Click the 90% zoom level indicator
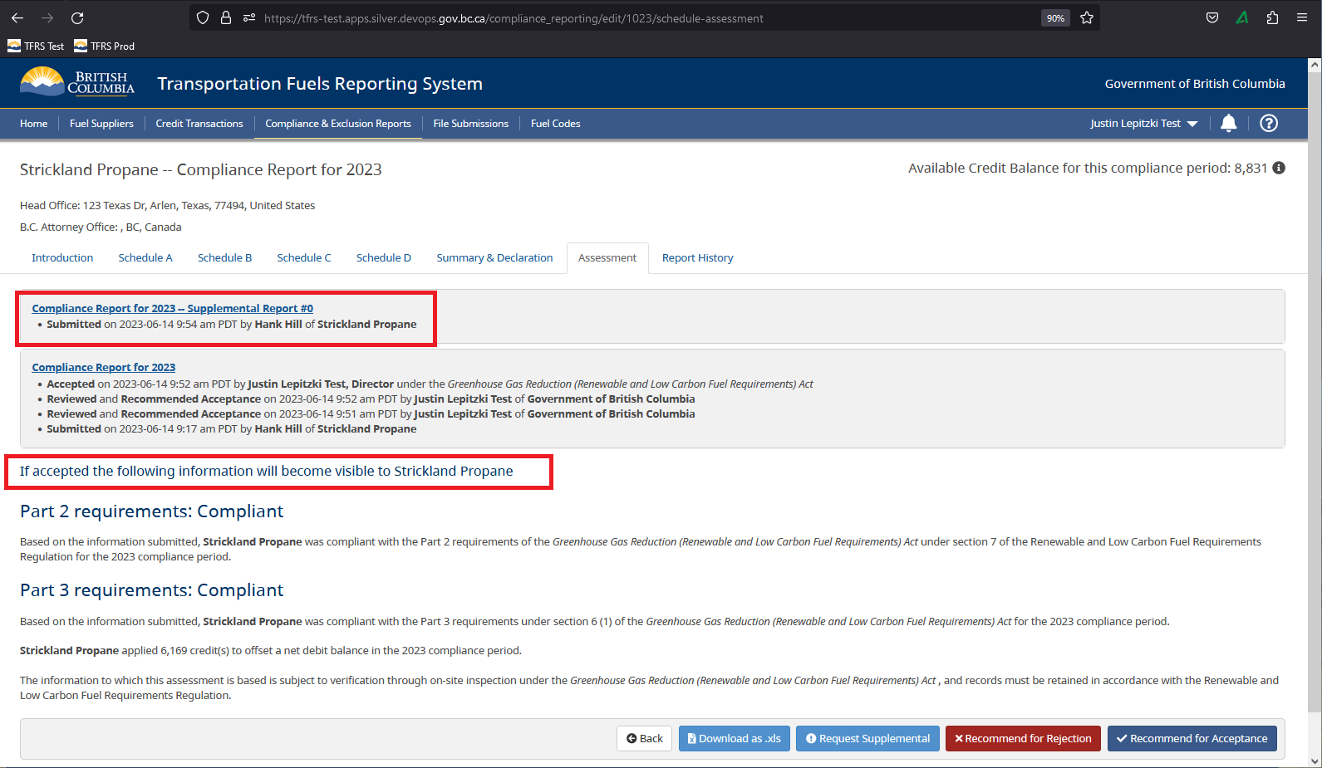The width and height of the screenshot is (1322, 768). 1055,18
